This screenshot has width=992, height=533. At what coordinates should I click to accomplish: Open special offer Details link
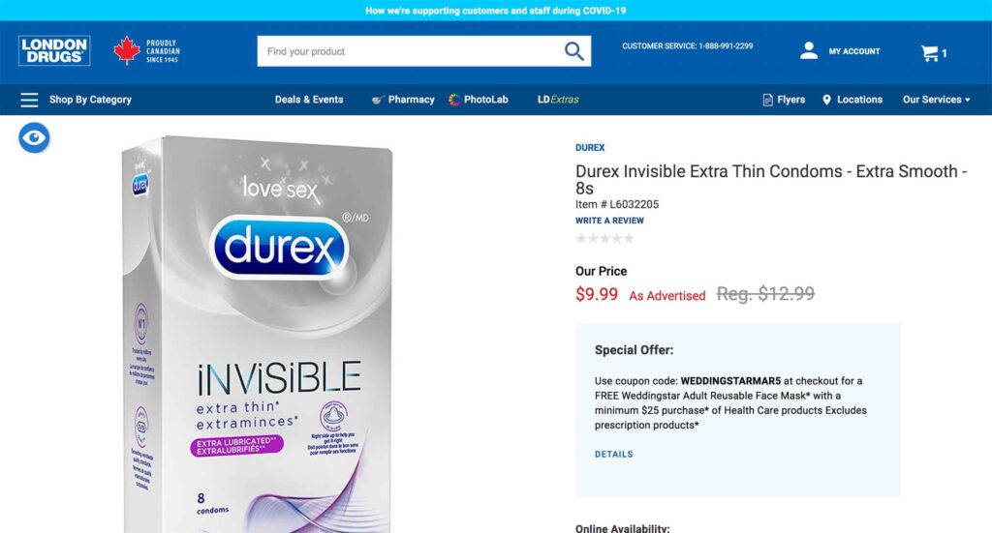point(613,454)
